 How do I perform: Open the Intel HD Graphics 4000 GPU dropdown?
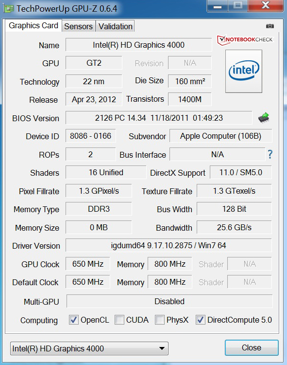click(89, 348)
